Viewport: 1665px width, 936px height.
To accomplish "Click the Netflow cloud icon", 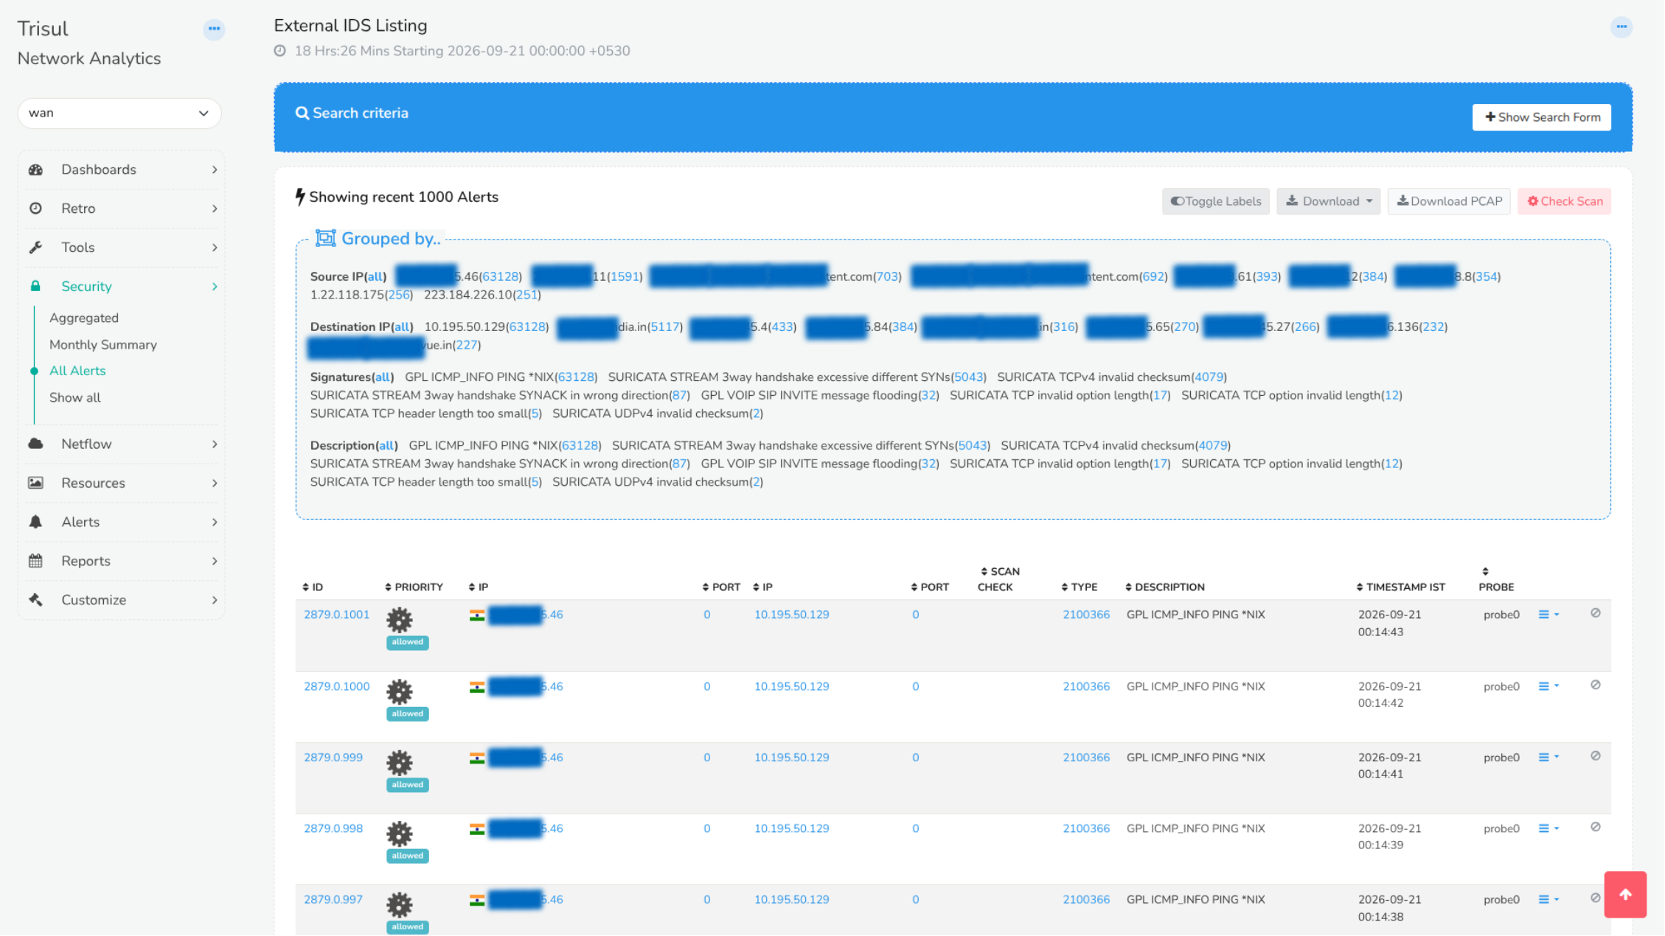I will coord(35,444).
